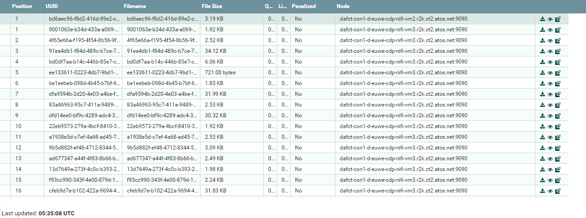Image resolution: width=586 pixels, height=218 pixels.
Task: Click the Penalized column header
Action: pyautogui.click(x=304, y=7)
